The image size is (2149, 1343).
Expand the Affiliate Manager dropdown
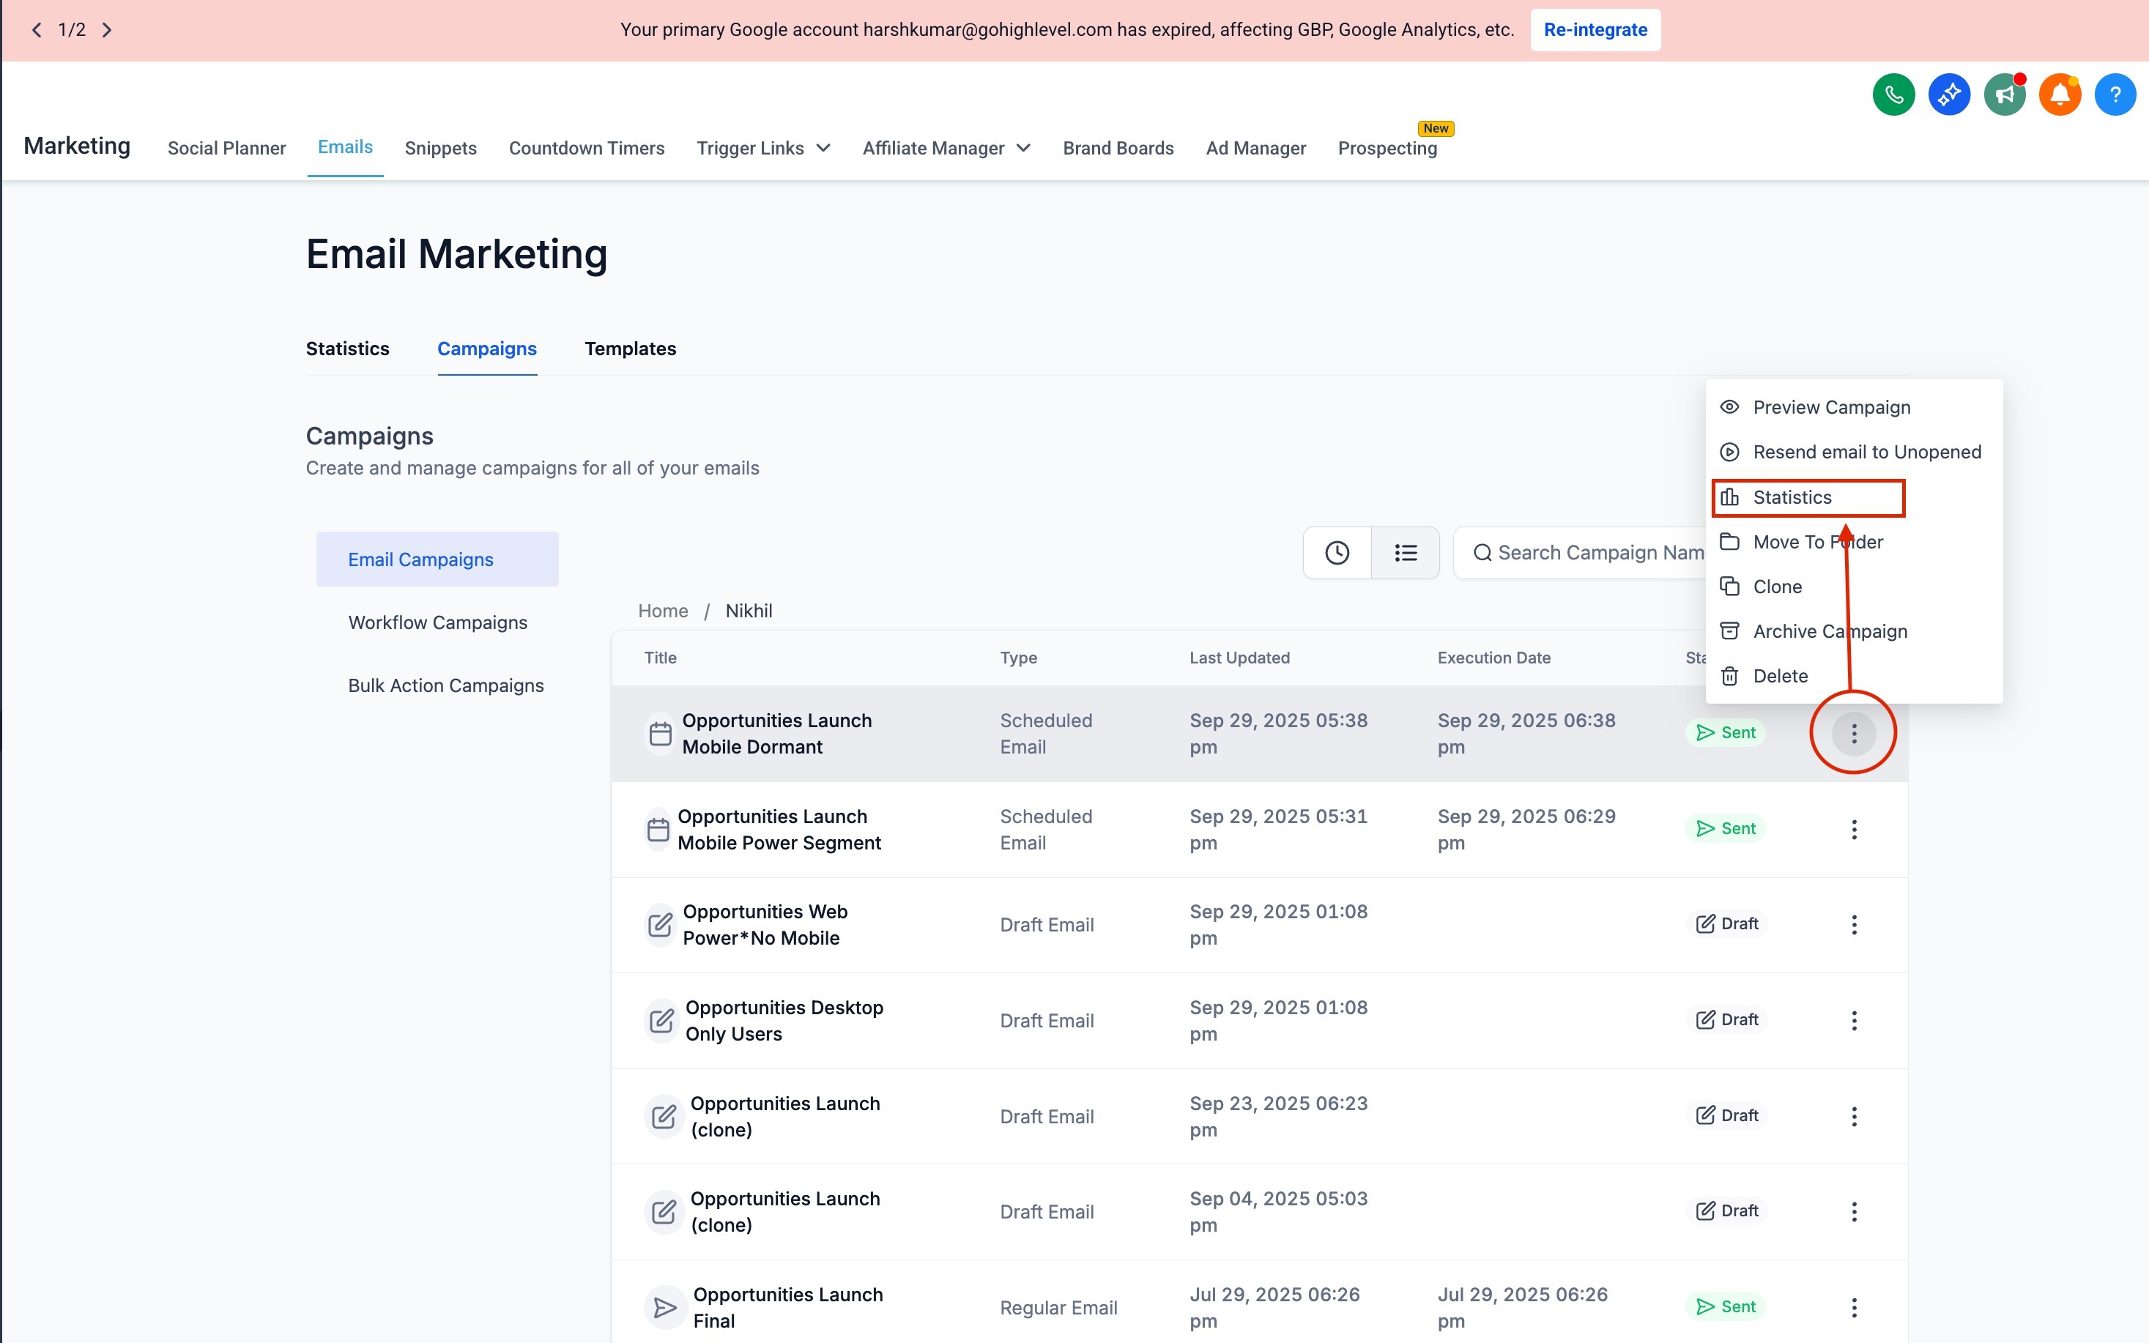click(946, 149)
